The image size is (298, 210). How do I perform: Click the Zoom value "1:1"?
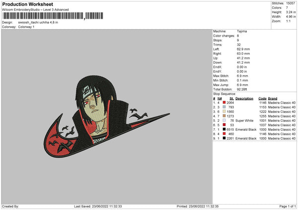tap(288, 21)
